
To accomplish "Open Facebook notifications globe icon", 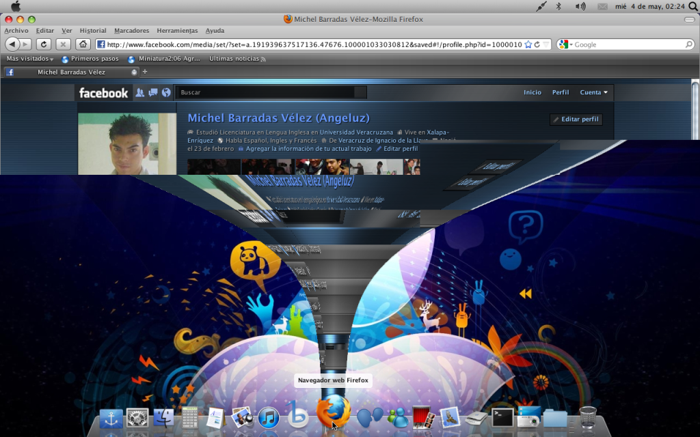I will [166, 92].
